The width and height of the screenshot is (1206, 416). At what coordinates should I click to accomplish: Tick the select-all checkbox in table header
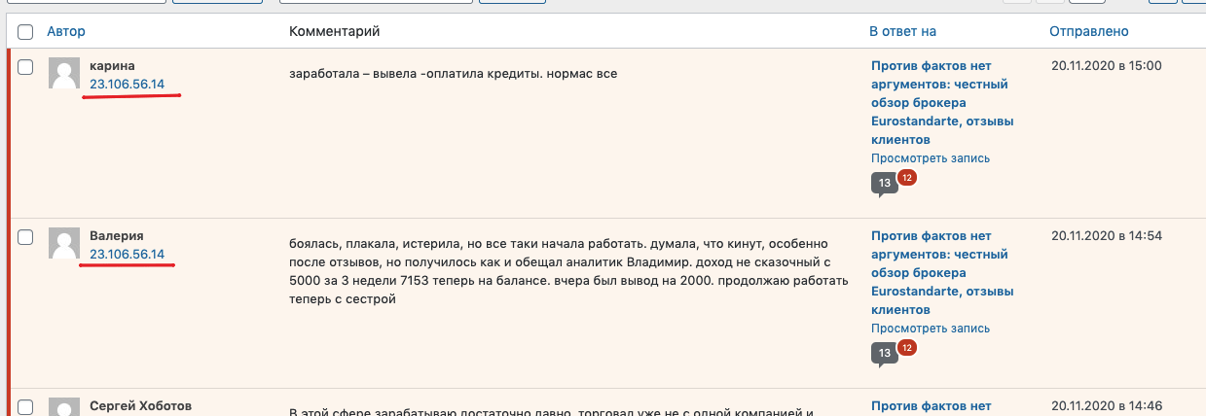[25, 31]
